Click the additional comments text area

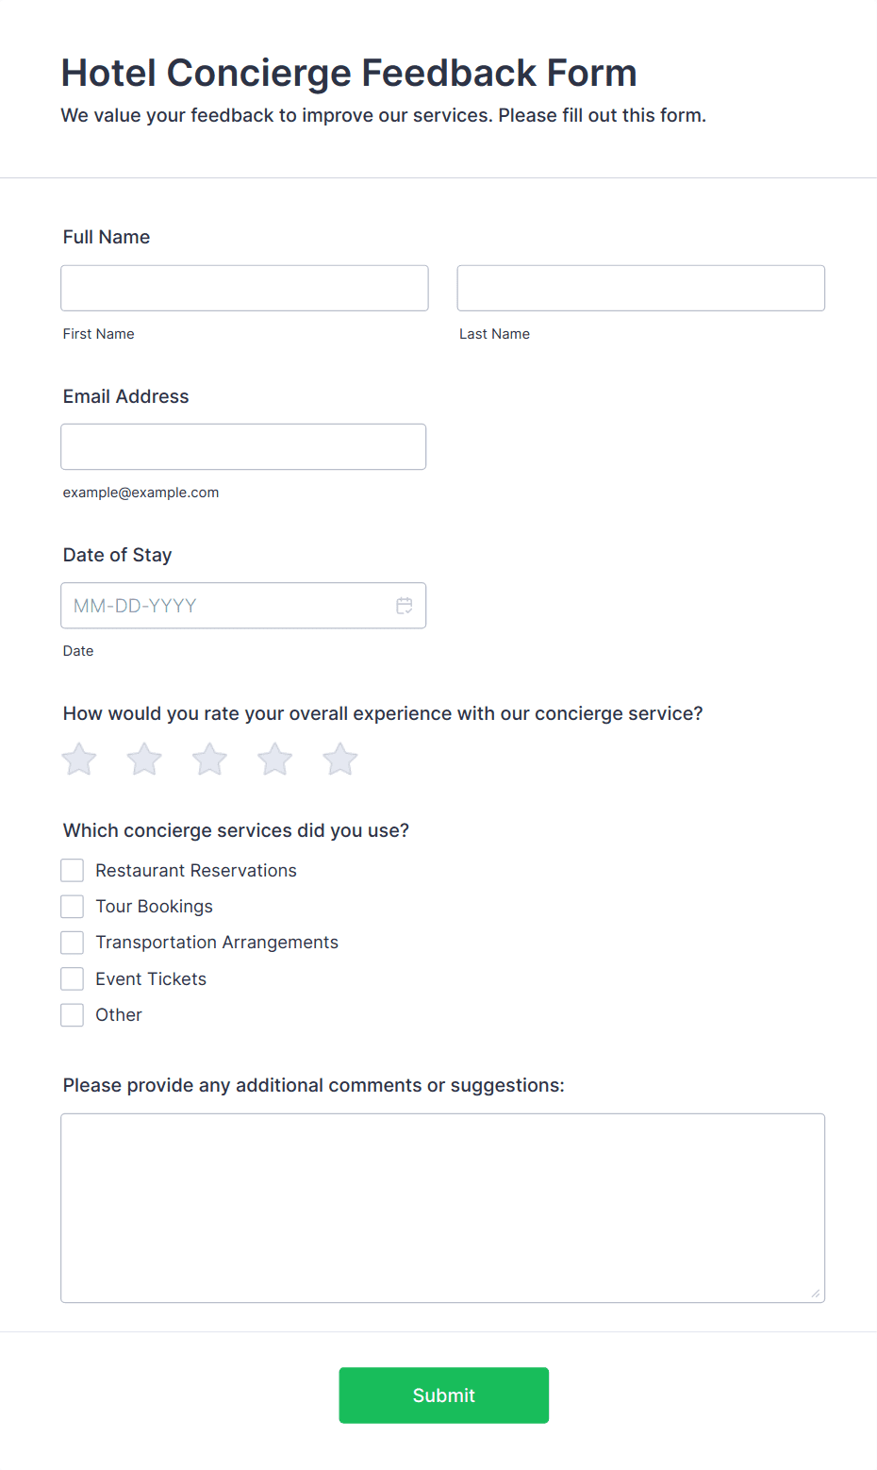pos(442,1208)
